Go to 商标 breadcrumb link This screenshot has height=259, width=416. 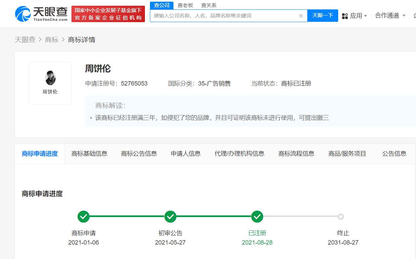tap(52, 40)
